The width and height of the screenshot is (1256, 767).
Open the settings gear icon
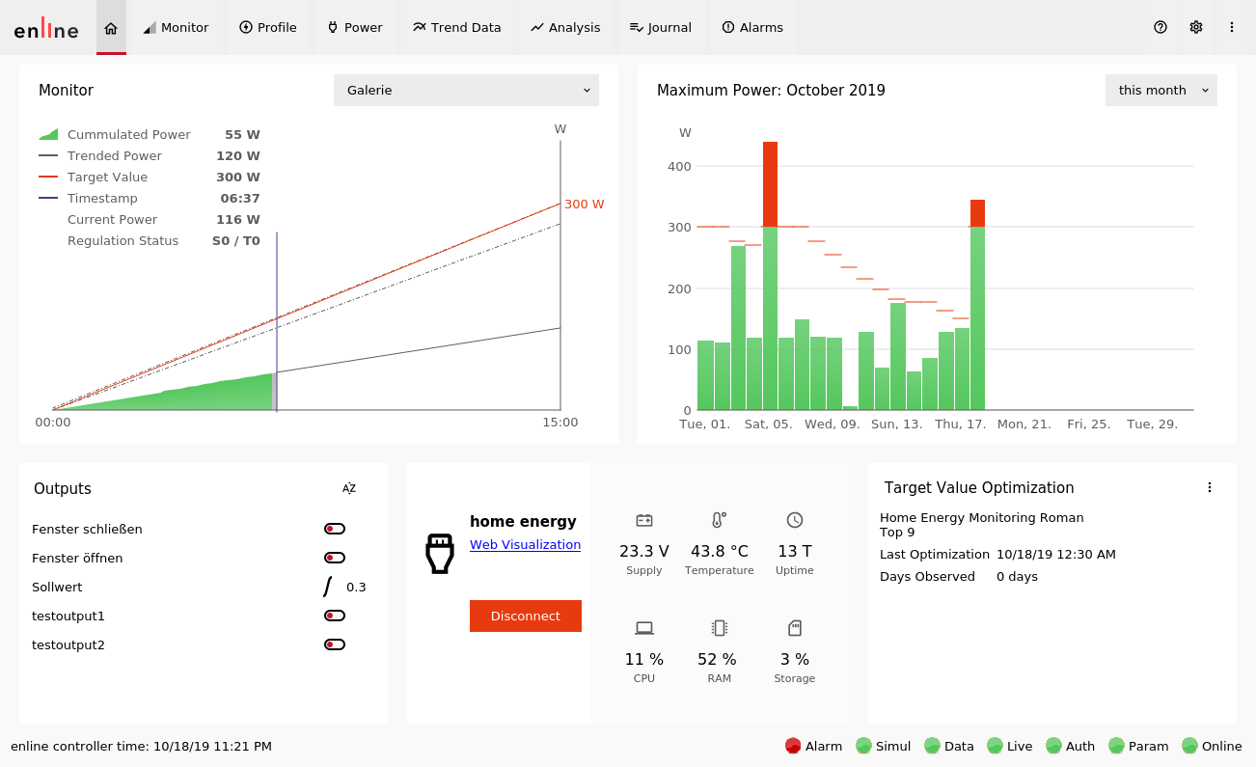click(x=1196, y=28)
